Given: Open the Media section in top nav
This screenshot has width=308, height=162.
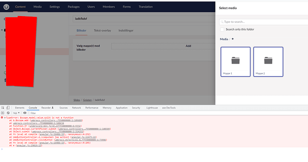Looking at the screenshot, I should (x=37, y=7).
